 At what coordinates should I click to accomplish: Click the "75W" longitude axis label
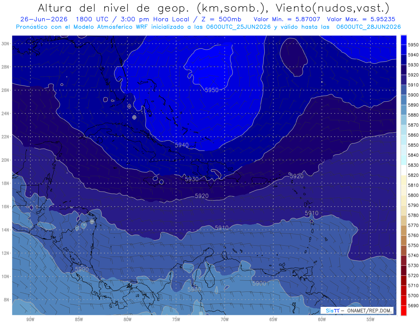[176, 319]
